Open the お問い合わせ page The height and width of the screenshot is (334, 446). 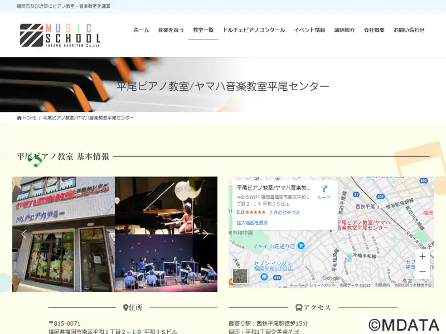click(409, 30)
